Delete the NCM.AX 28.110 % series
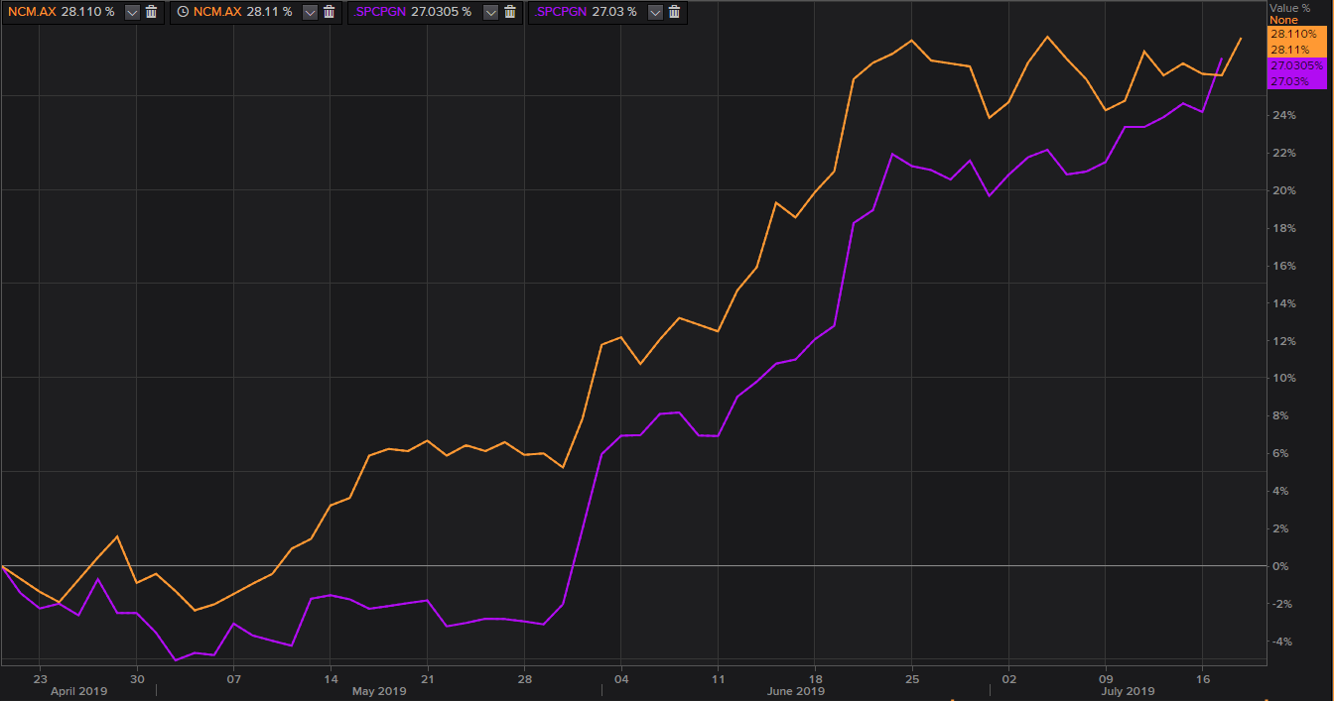This screenshot has height=701, width=1334. 151,12
